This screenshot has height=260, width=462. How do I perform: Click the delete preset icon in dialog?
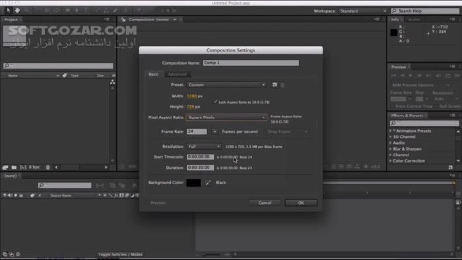click(282, 85)
